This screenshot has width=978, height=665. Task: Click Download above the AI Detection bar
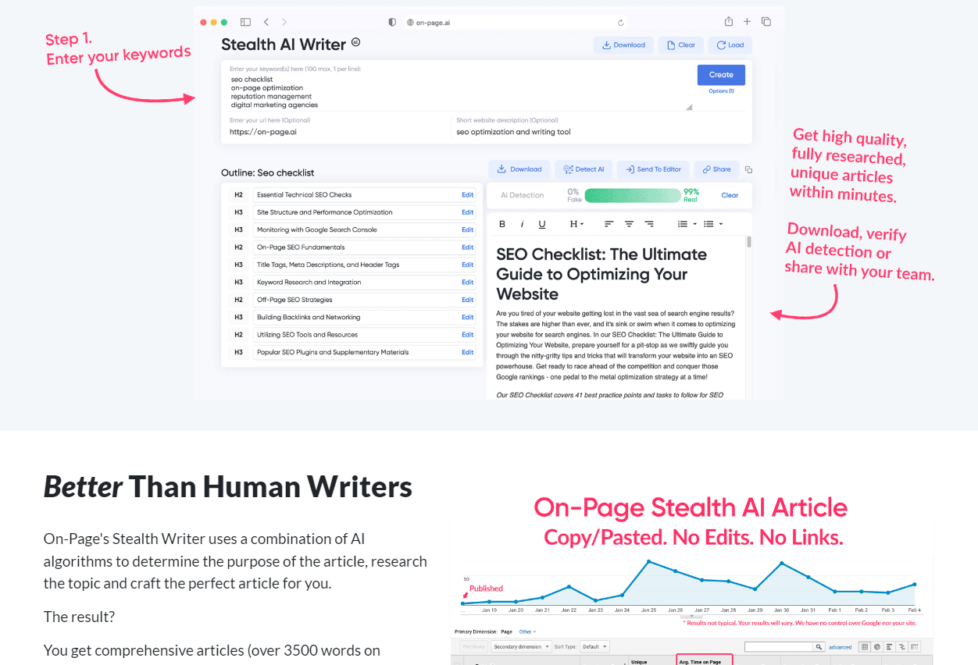click(x=519, y=169)
